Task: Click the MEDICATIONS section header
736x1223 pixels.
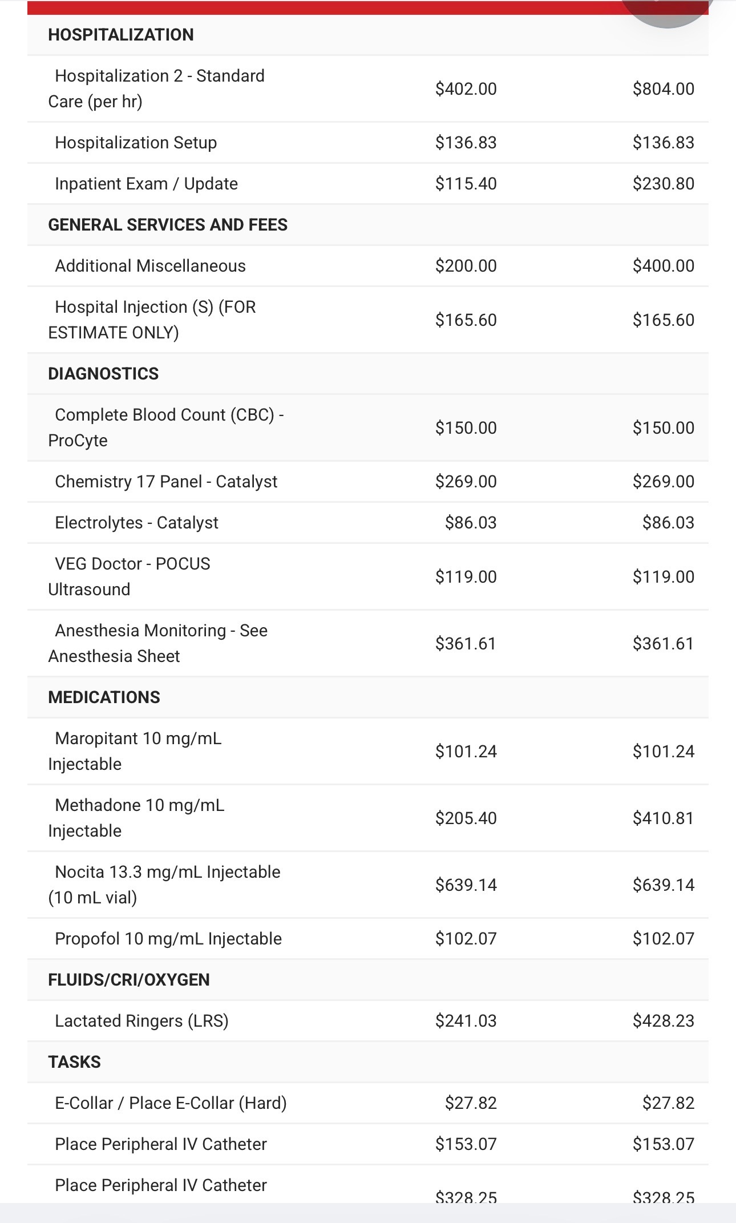Action: (104, 697)
